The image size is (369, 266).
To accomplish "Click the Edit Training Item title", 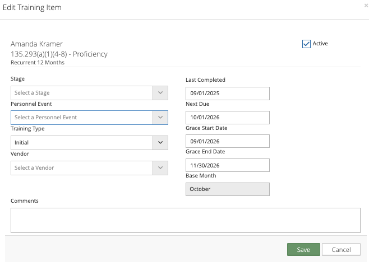I will point(32,7).
